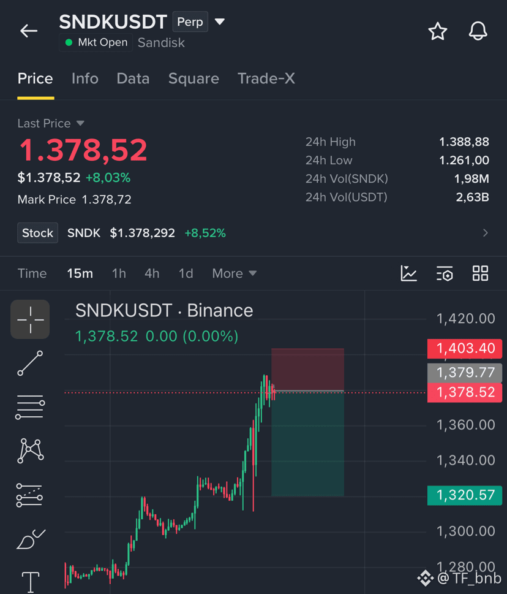Screen dimensions: 507x594
Task: Click the 1,320.57 target price label
Action: (x=465, y=495)
